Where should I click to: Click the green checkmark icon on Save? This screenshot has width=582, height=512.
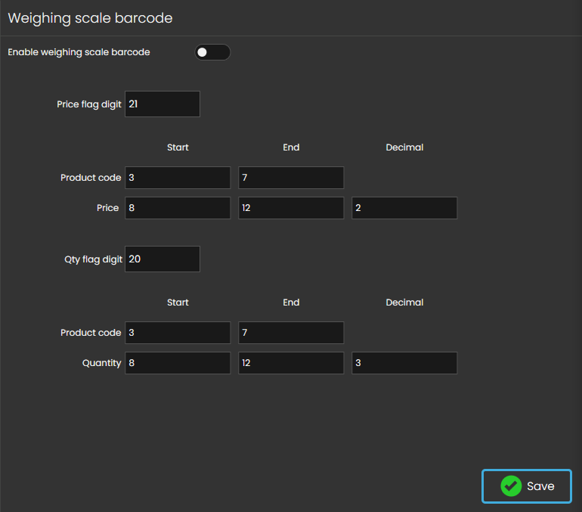pos(511,486)
